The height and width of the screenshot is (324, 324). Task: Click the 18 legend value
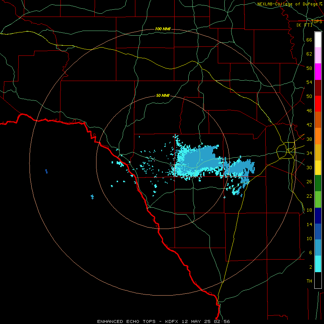tap(309, 210)
